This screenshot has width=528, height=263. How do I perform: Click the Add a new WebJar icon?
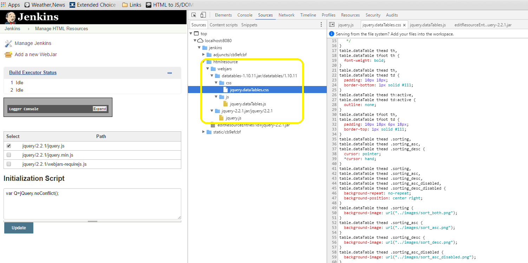(8, 55)
